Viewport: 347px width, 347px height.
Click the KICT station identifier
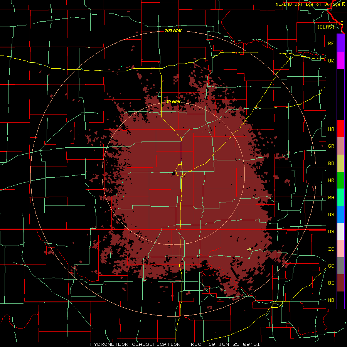(x=198, y=344)
